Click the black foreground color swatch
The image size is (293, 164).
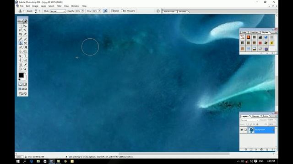click(x=21, y=75)
